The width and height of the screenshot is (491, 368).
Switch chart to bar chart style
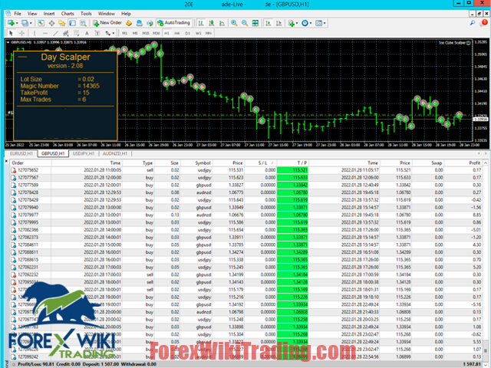coord(201,23)
